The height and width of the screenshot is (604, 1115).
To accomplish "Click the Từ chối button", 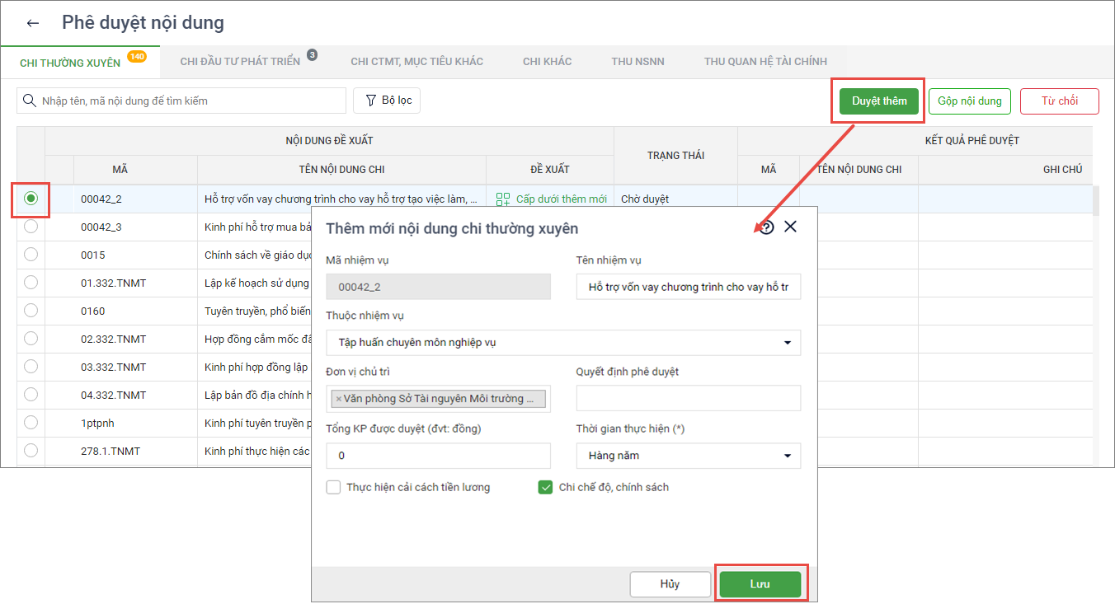I will tap(1059, 101).
